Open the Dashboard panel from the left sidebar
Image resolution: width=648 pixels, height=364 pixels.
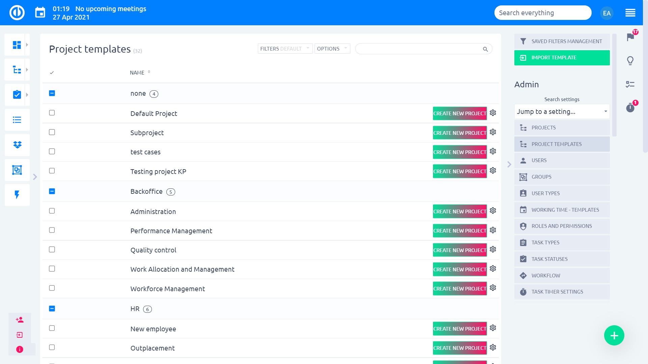pyautogui.click(x=17, y=44)
